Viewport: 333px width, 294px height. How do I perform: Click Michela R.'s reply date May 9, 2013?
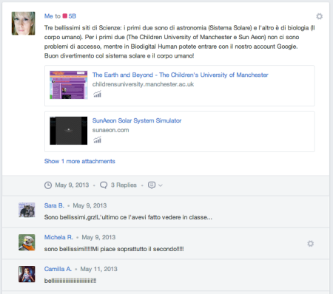tap(98, 237)
